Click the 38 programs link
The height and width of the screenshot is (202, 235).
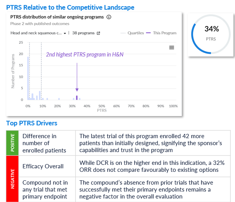pos(83,33)
